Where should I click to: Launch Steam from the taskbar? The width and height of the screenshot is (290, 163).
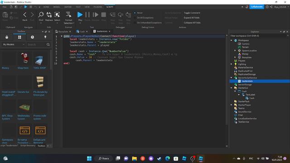(159, 158)
